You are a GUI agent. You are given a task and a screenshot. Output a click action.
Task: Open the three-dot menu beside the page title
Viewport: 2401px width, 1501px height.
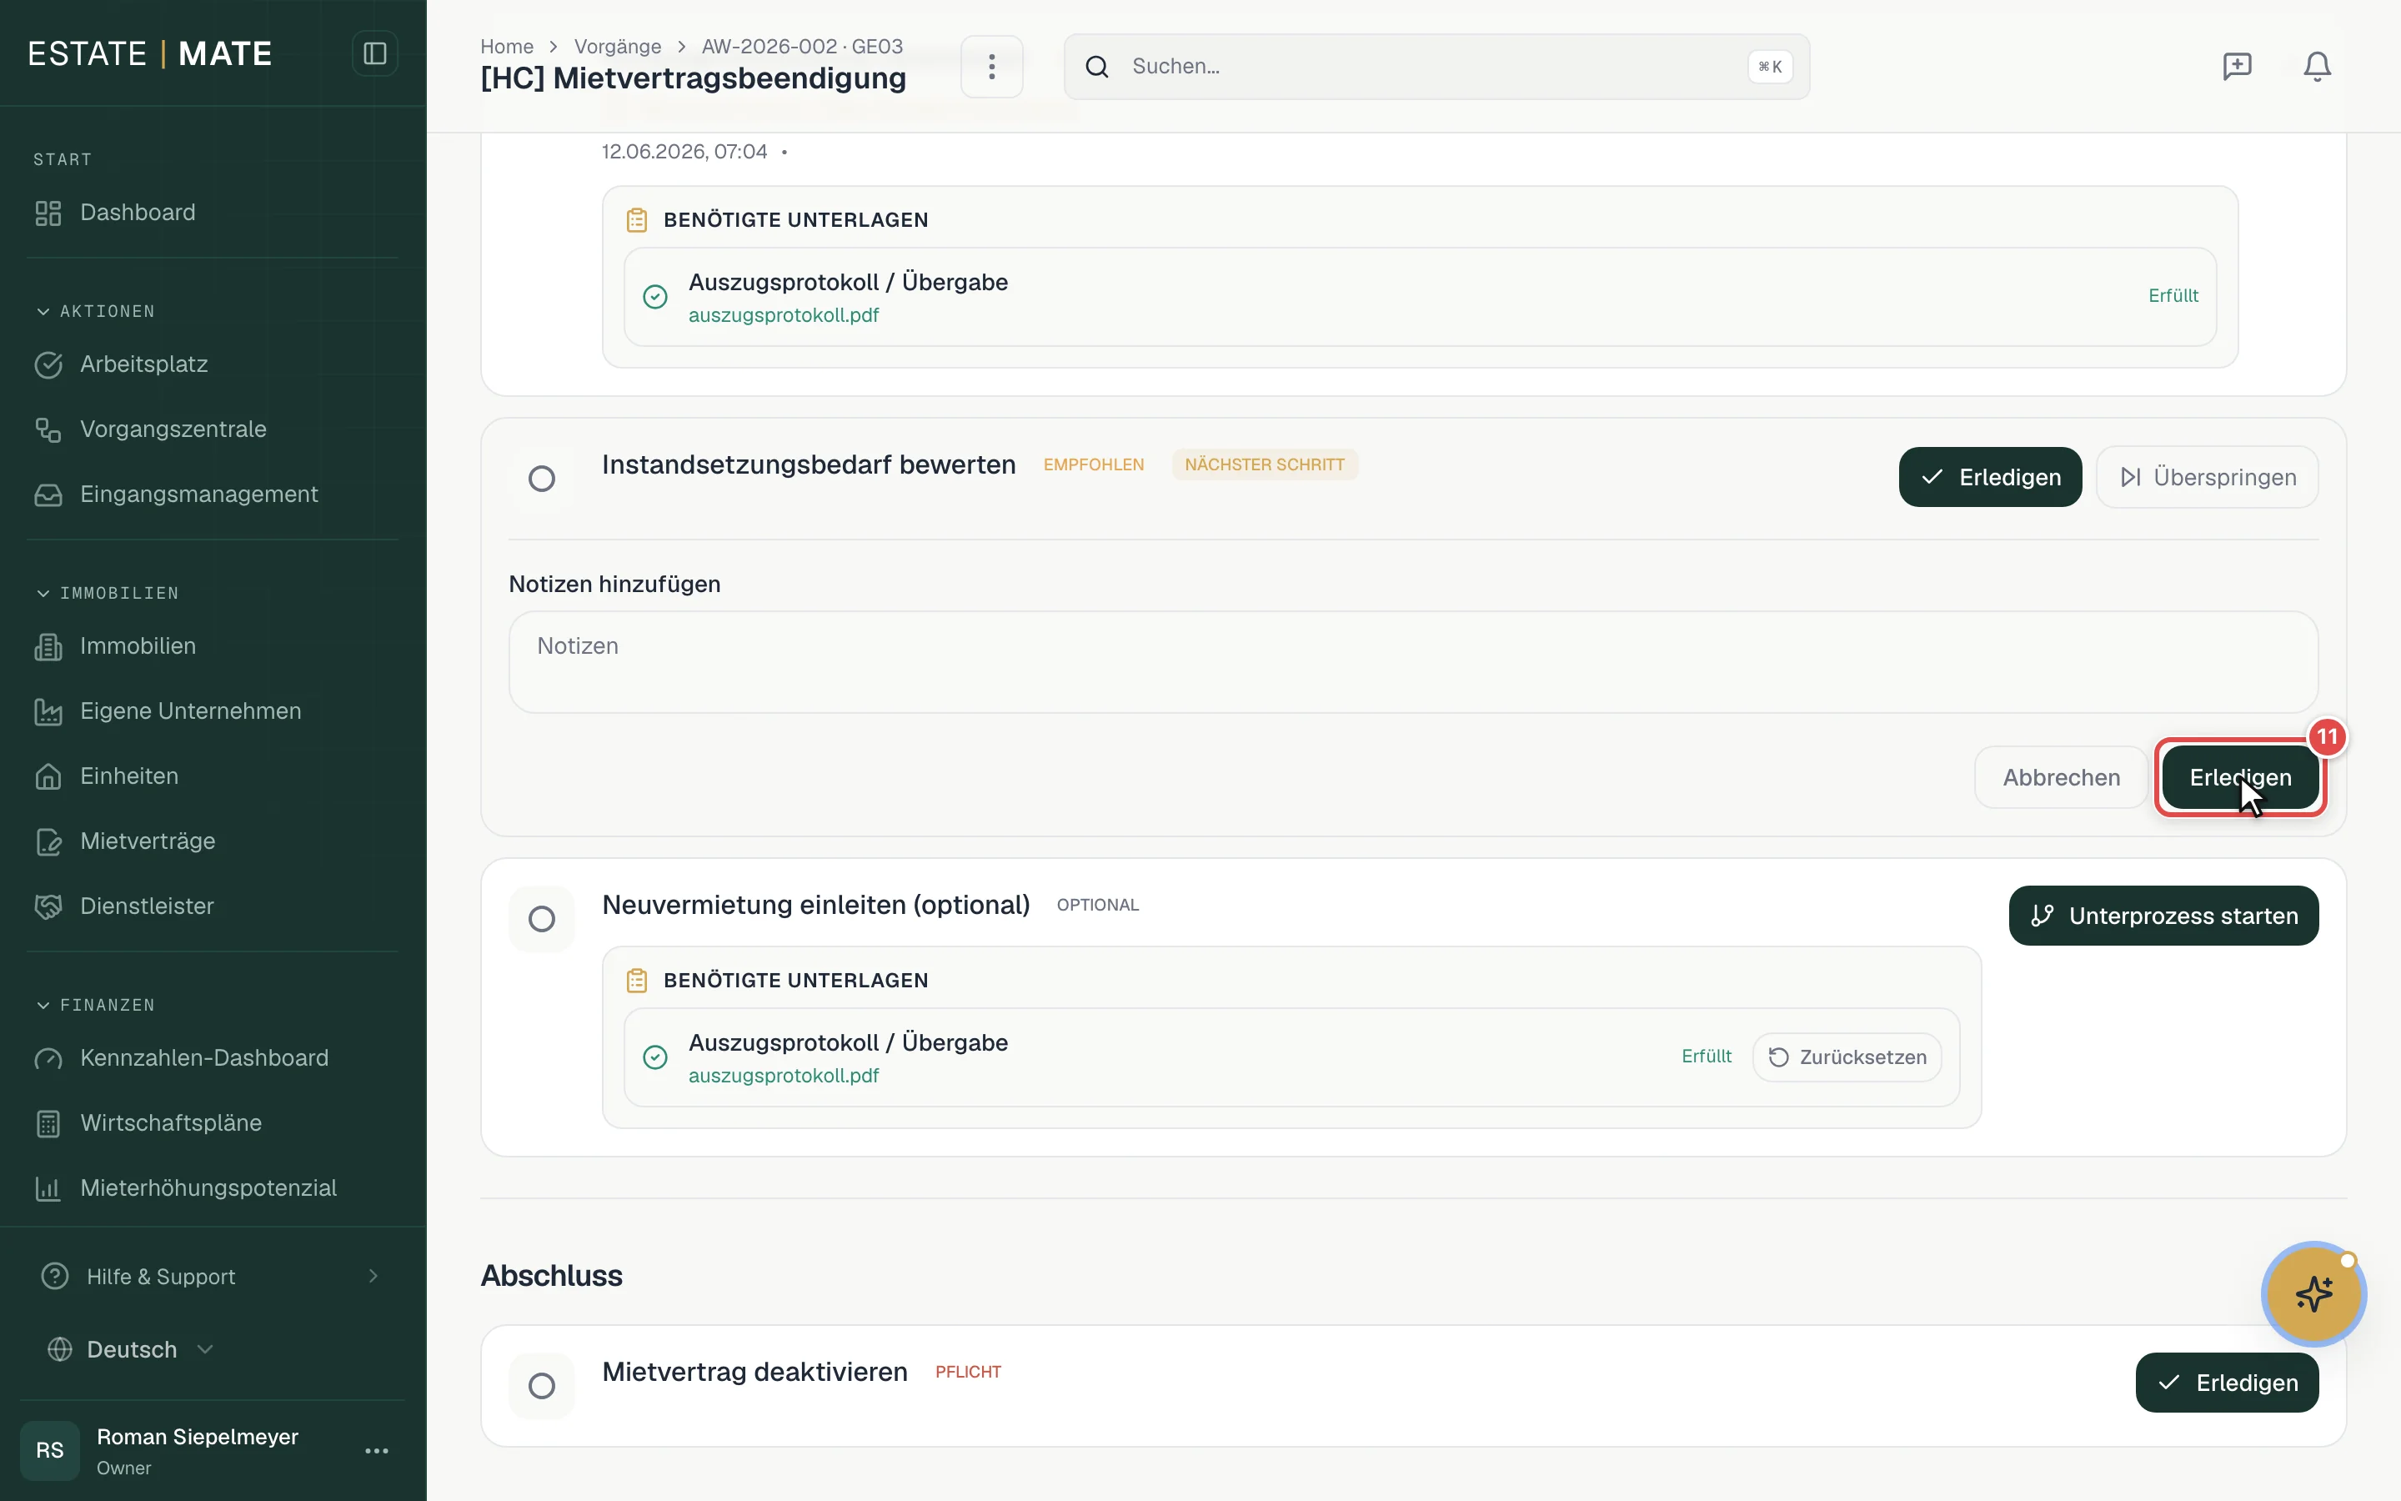click(991, 67)
